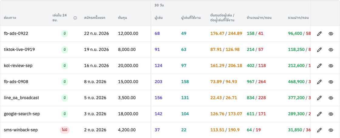This screenshot has width=340, height=138.
Task: Click the total deposit value 96,400
Action: 295,34
